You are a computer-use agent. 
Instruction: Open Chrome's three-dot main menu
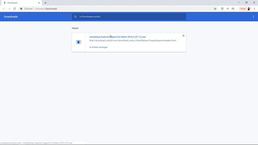click(254, 9)
